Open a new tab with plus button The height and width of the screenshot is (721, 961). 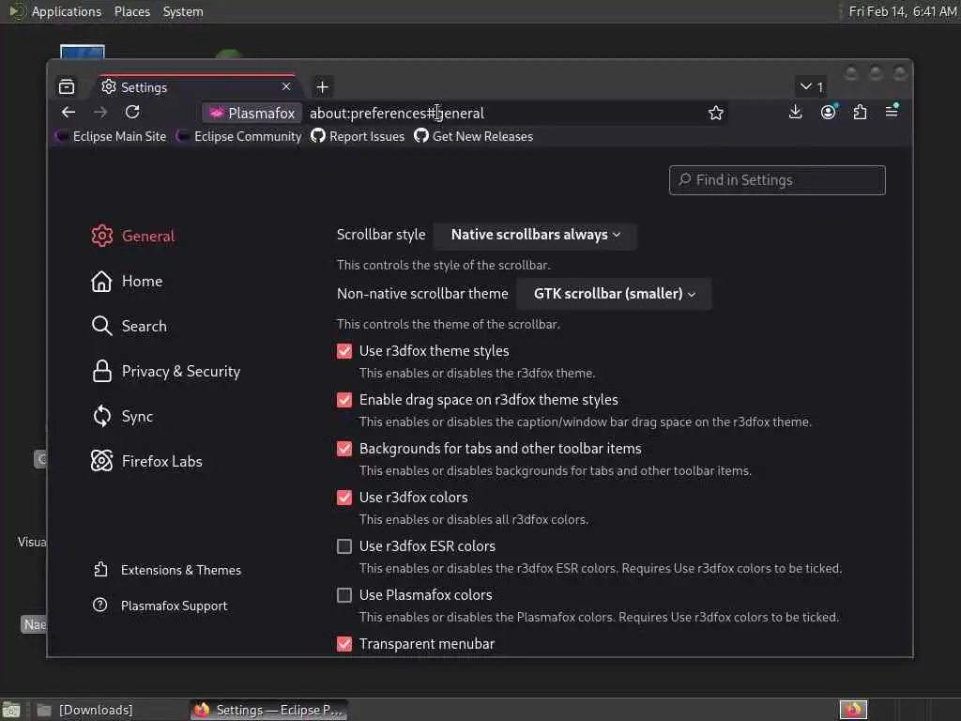(323, 87)
